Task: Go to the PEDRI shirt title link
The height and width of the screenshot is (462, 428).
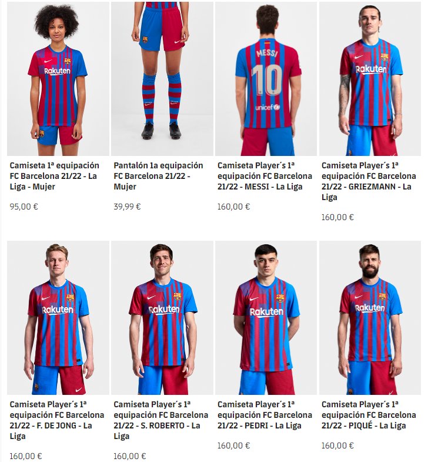Action: pos(265,415)
